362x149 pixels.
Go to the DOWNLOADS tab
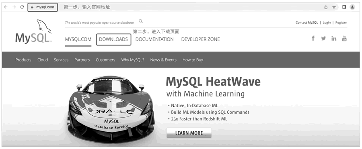click(x=113, y=39)
